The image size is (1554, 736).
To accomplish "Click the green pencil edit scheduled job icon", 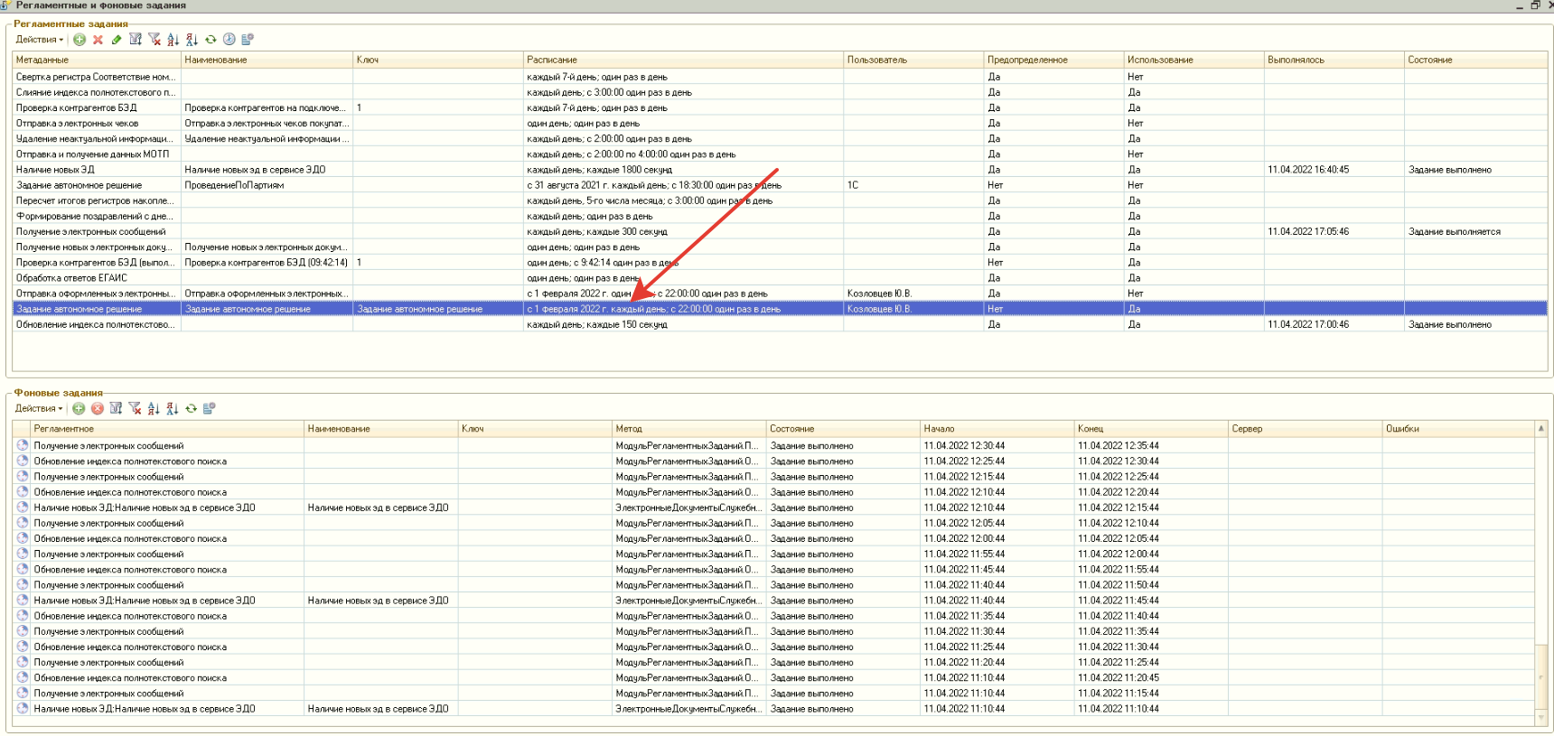I will pyautogui.click(x=117, y=40).
